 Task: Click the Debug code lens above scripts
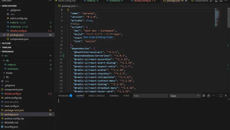click(x=75, y=24)
